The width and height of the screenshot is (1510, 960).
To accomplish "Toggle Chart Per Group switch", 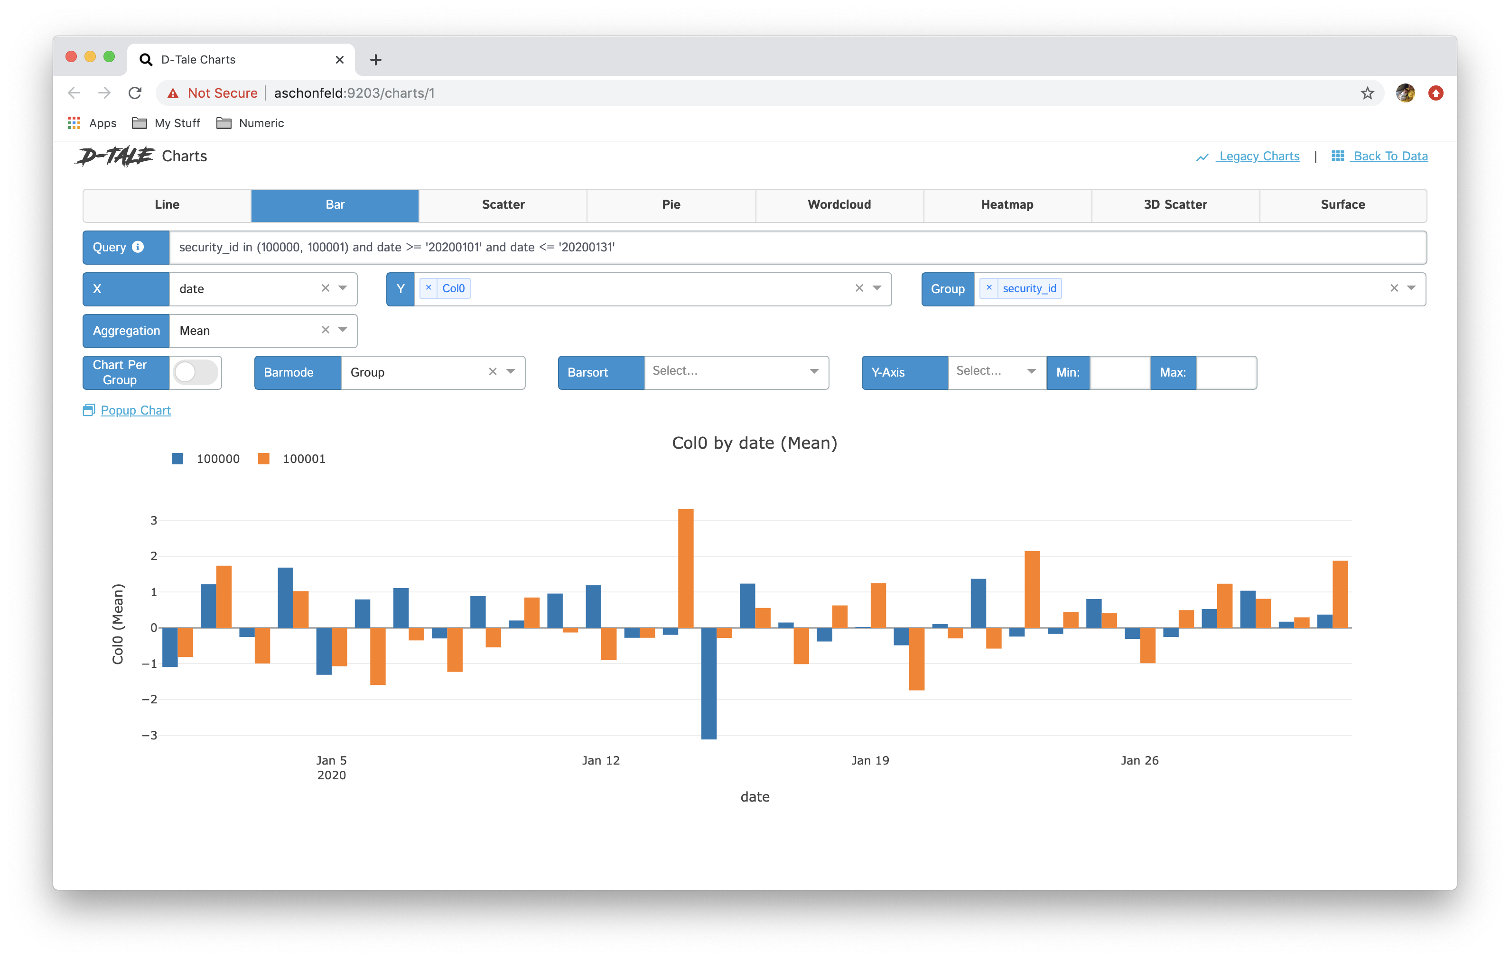I will coord(195,372).
